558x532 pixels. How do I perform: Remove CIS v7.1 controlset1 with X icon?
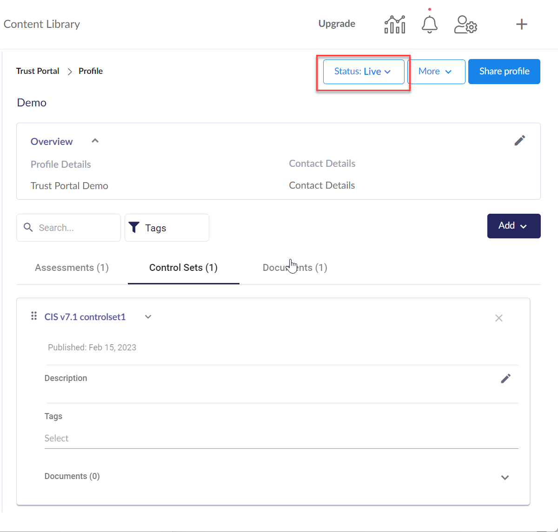click(x=498, y=318)
